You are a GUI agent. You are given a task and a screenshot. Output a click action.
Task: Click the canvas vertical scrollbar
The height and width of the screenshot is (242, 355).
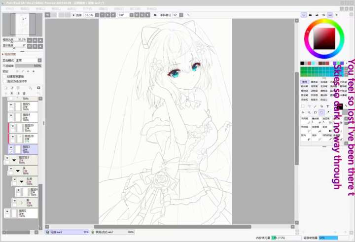(297, 119)
